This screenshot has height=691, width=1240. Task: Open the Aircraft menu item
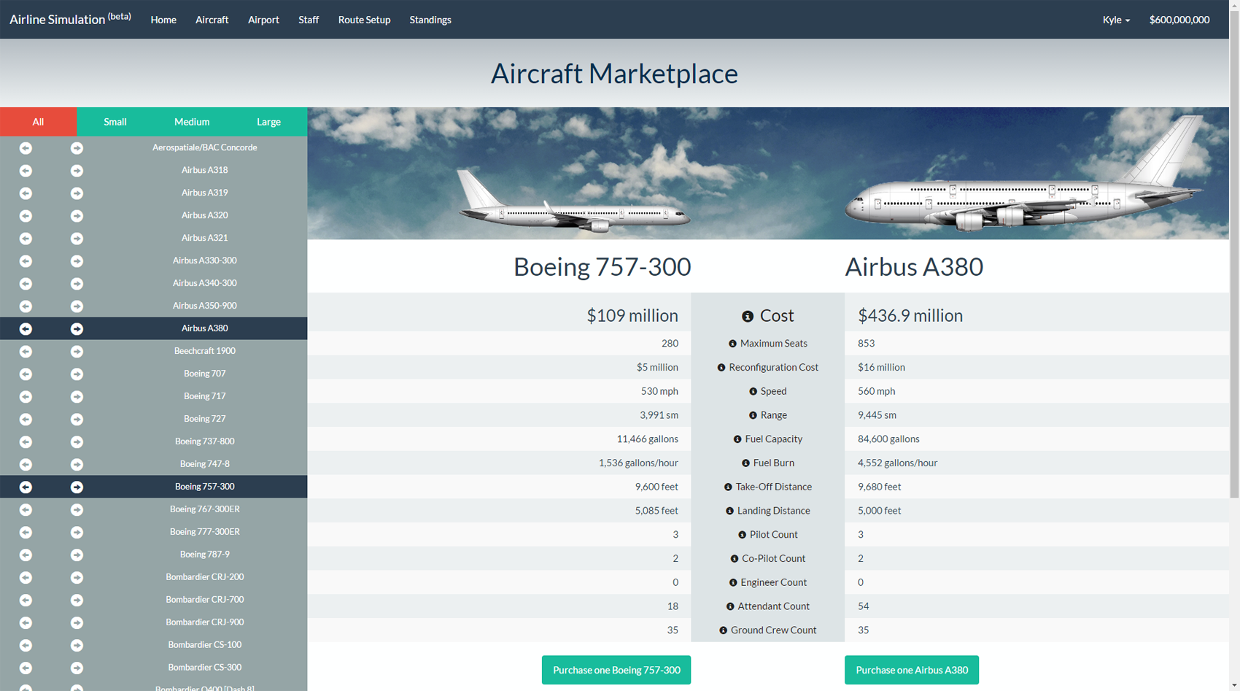pyautogui.click(x=212, y=20)
